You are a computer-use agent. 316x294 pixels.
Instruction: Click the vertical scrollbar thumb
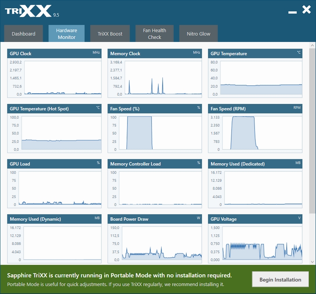point(312,130)
